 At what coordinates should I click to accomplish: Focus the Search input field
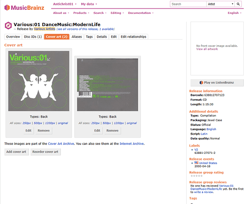point(188,4)
